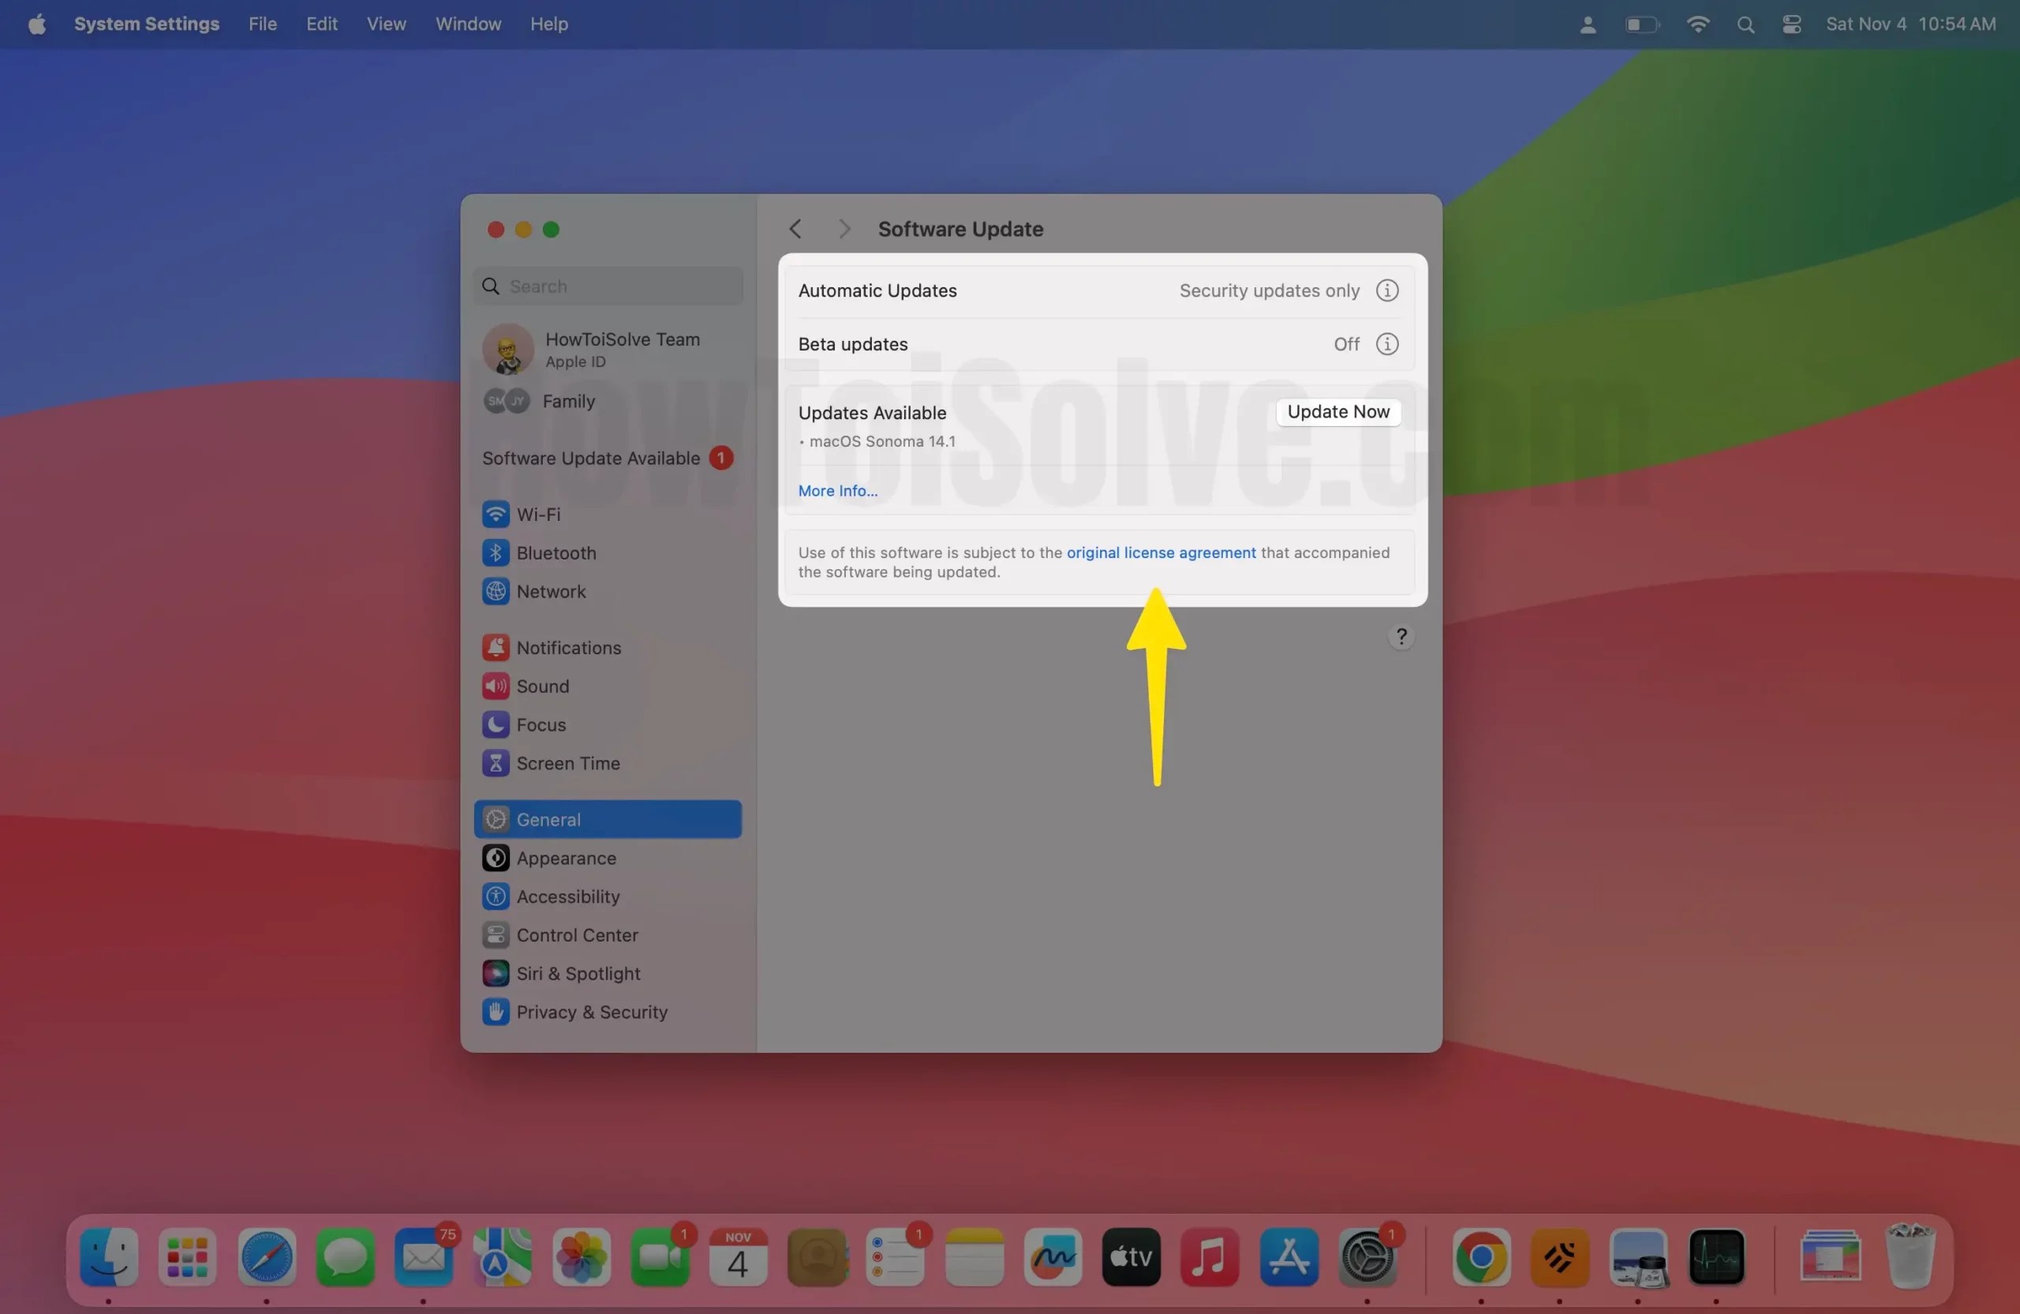Open Spotlight search from the menu bar

1745,24
